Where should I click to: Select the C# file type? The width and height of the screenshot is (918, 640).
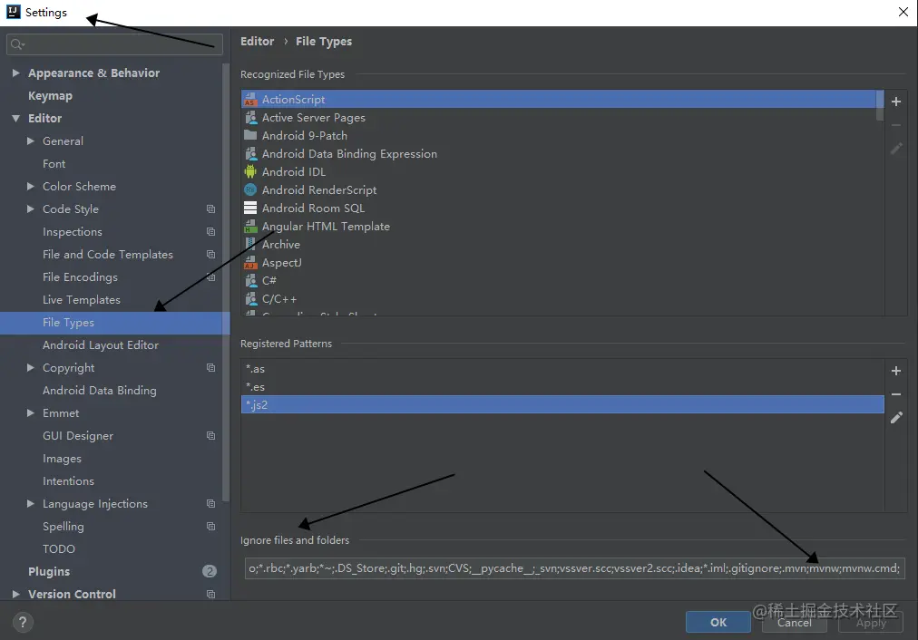click(269, 281)
